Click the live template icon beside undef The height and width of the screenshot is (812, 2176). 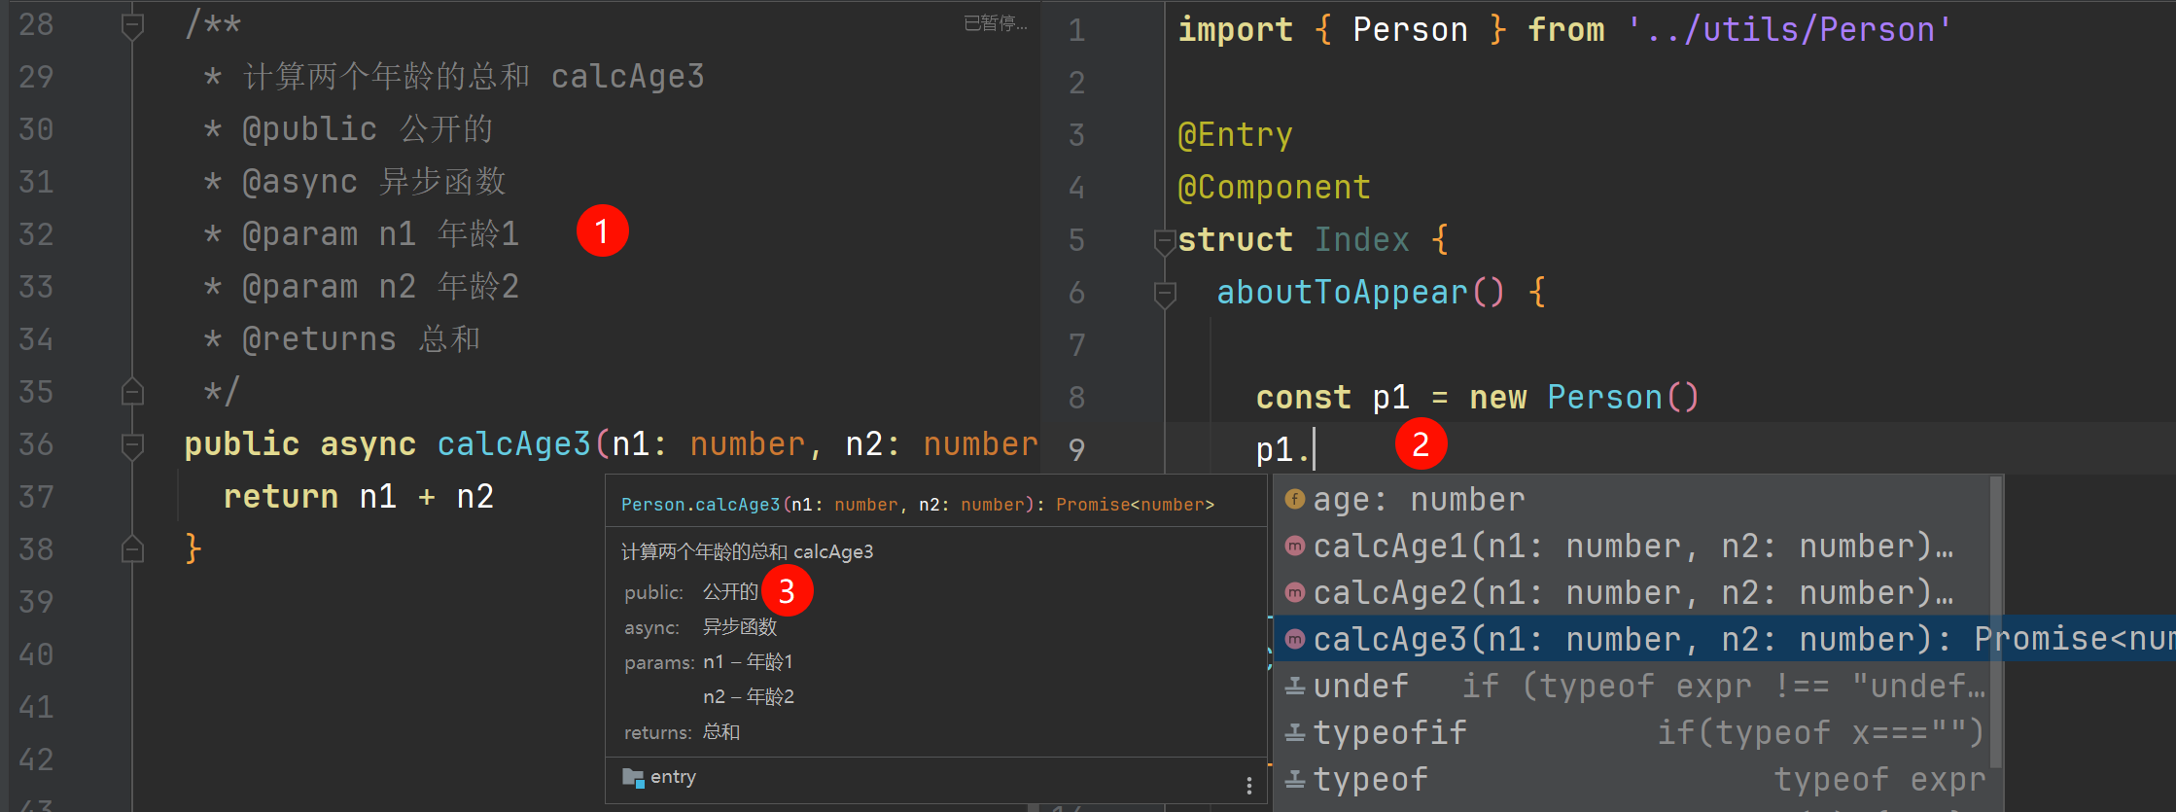coord(1294,687)
